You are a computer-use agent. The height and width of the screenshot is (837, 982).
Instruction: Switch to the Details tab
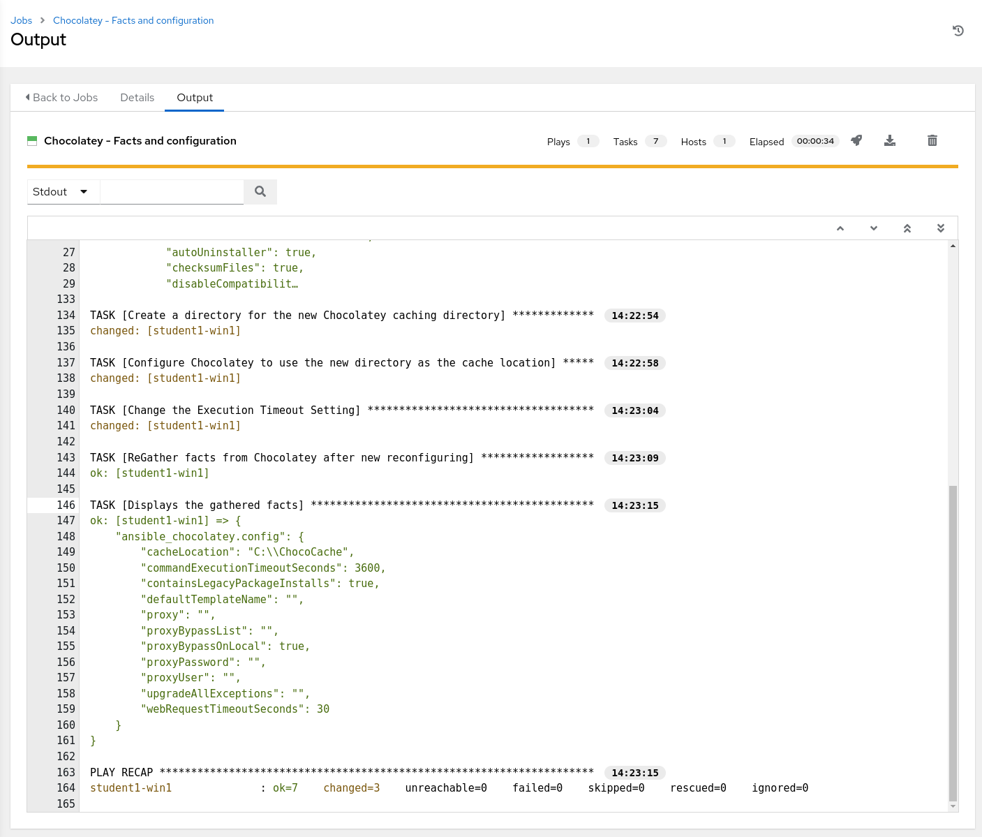[137, 98]
